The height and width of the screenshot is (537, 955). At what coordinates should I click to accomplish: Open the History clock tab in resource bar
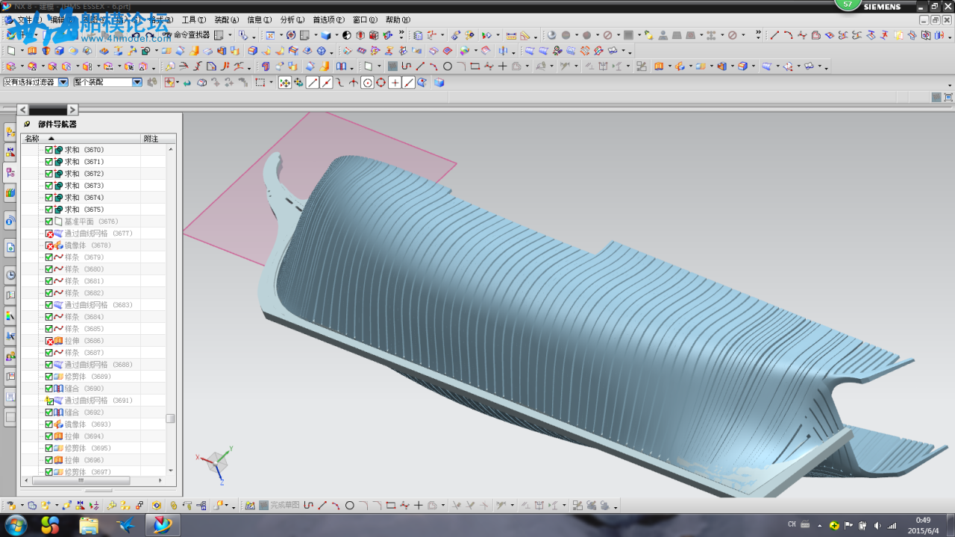10,274
